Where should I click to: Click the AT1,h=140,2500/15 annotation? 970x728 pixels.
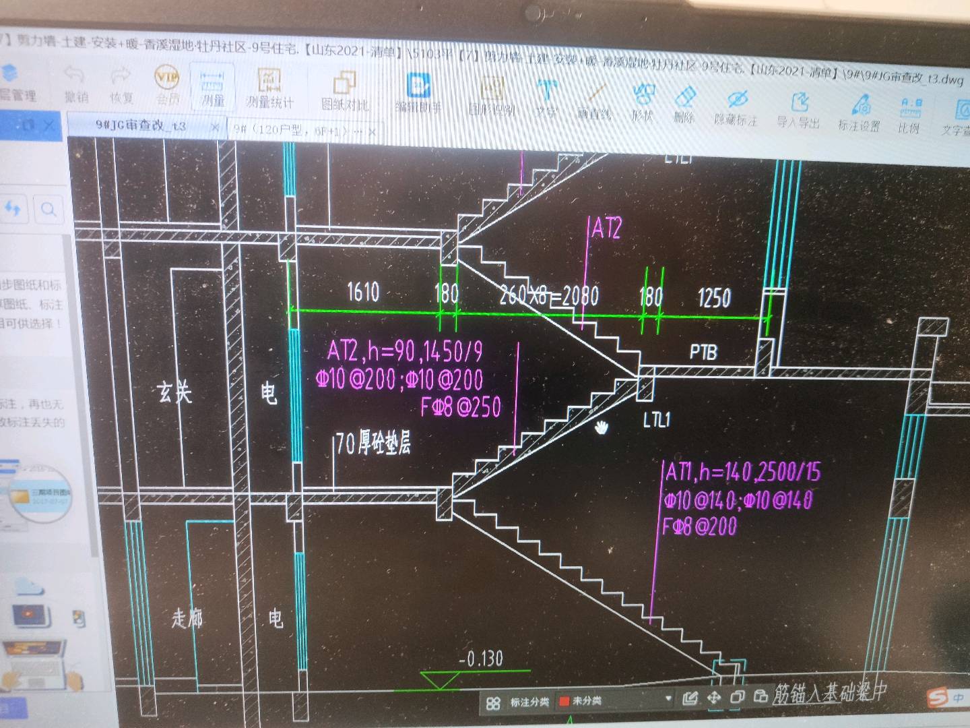[744, 472]
